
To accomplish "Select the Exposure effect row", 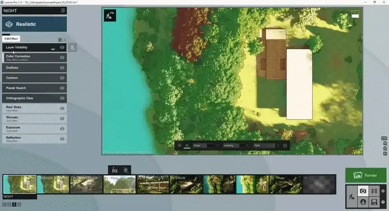I will [35, 129].
